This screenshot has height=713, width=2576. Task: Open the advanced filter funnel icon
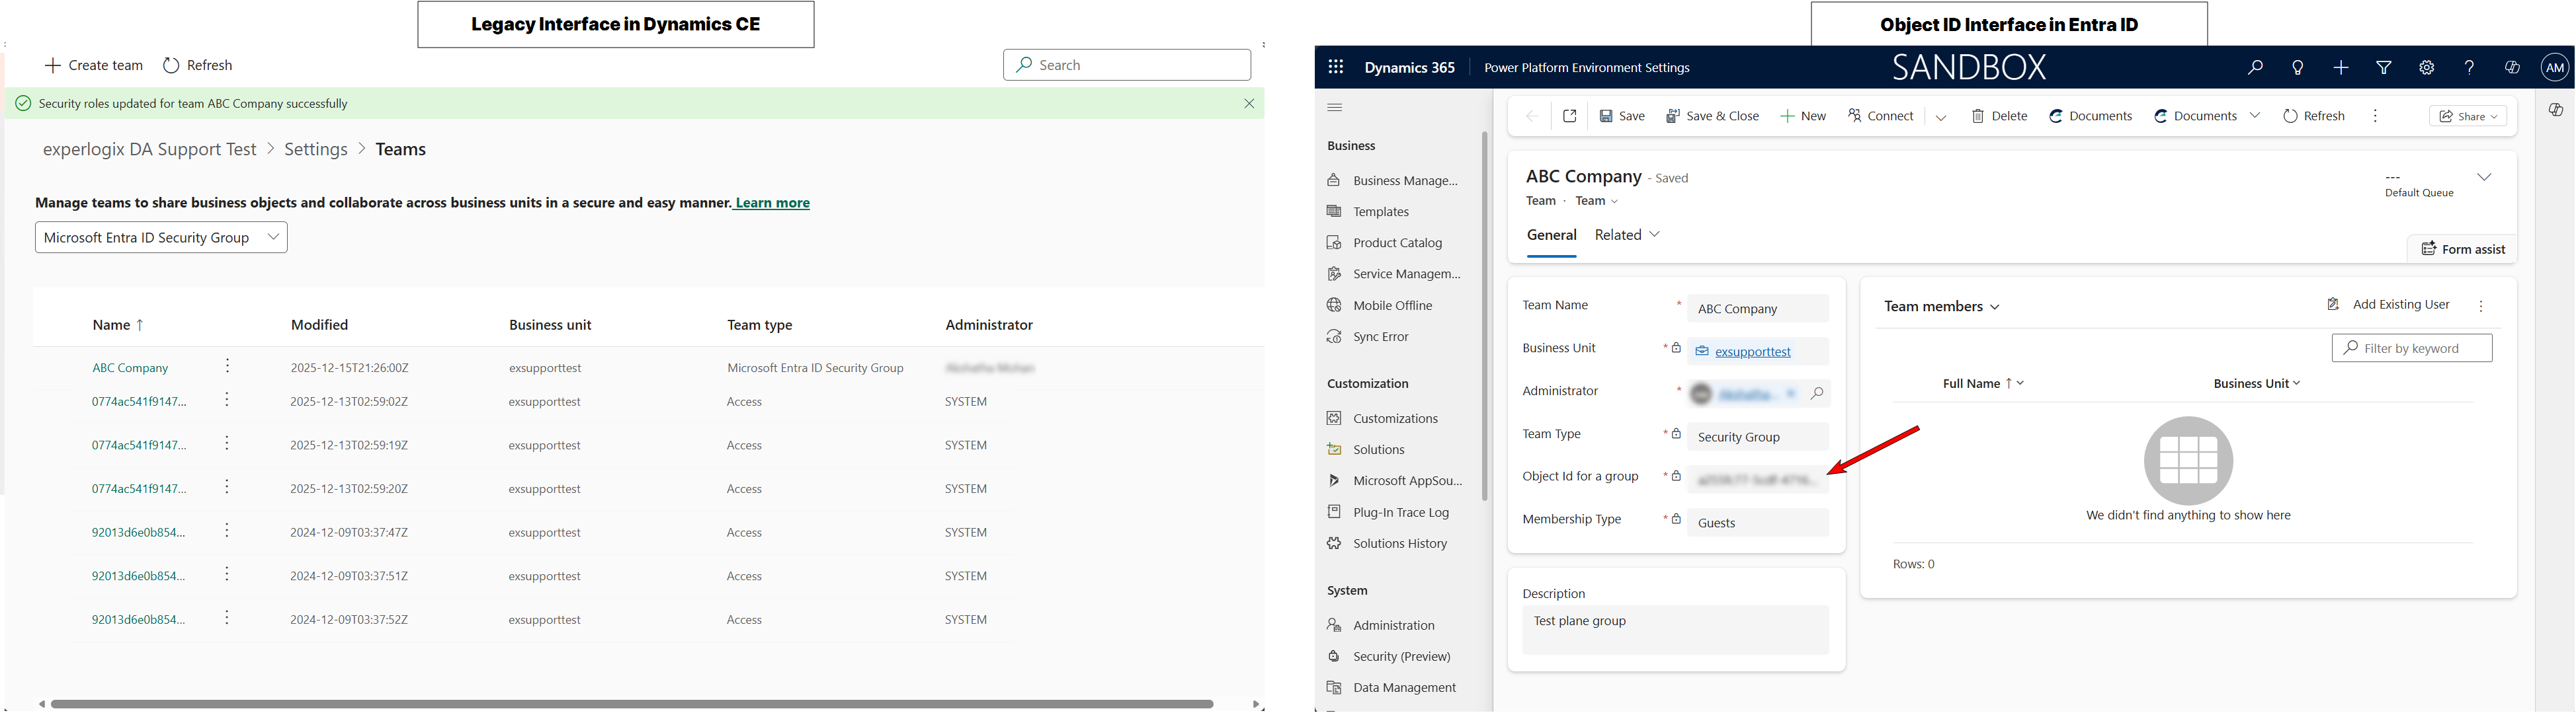tap(2384, 68)
